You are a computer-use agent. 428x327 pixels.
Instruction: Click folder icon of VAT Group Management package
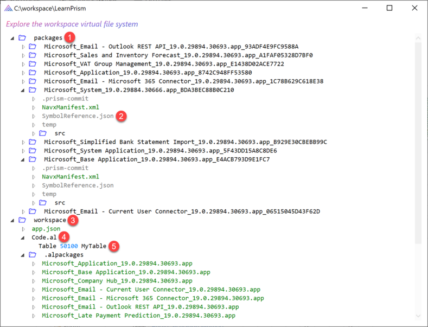(x=33, y=64)
